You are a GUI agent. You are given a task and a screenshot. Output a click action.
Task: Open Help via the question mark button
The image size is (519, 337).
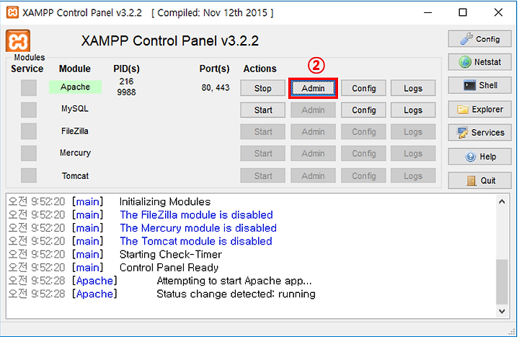tap(479, 157)
